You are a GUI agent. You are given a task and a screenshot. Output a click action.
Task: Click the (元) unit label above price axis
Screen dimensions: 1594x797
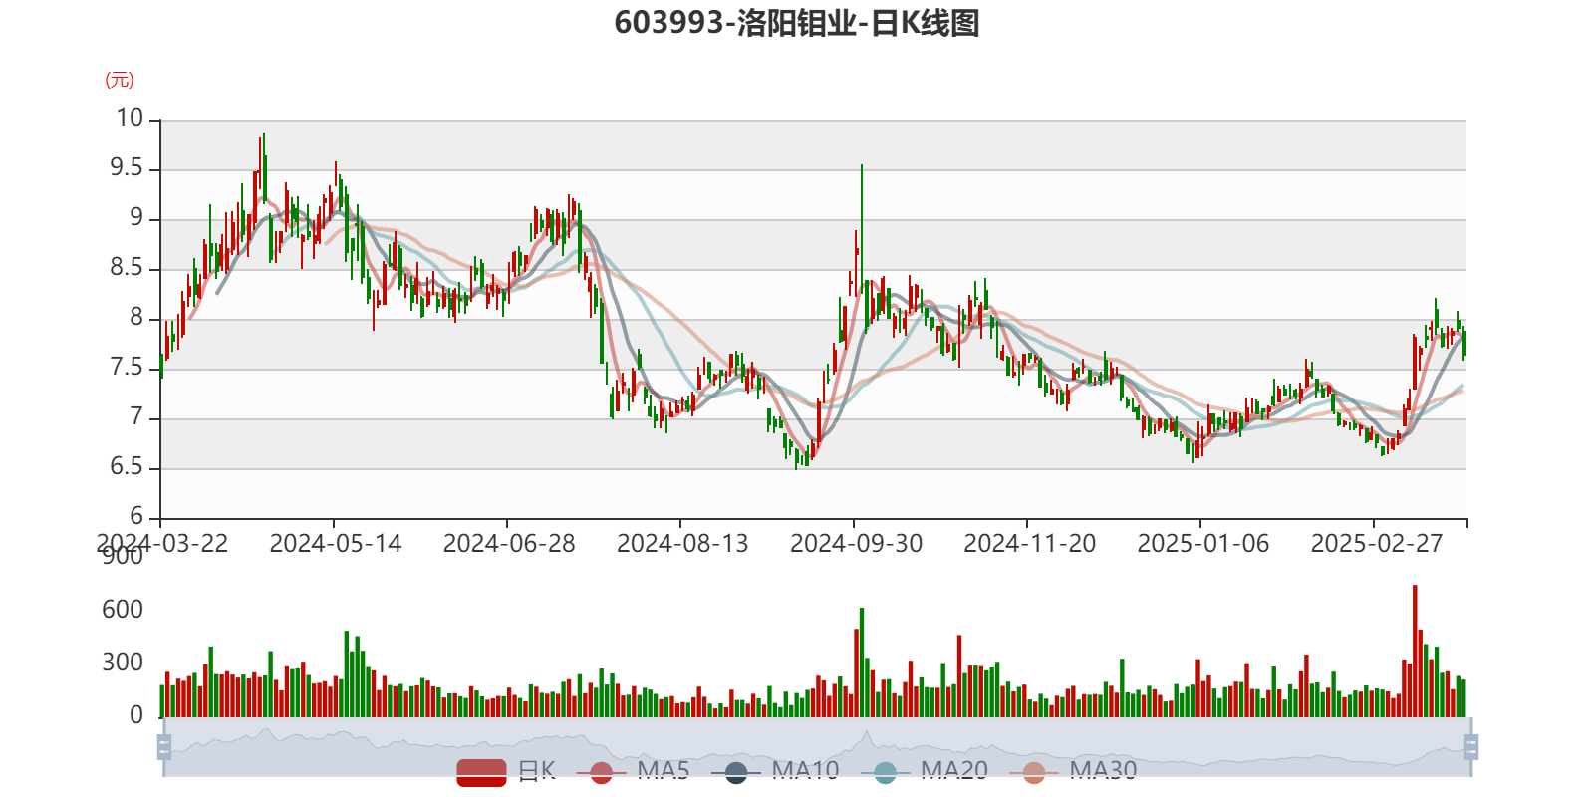click(120, 81)
